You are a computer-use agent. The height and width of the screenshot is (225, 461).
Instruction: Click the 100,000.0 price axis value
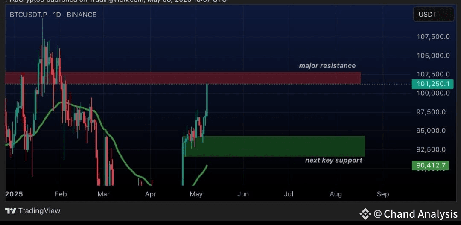[433, 93]
